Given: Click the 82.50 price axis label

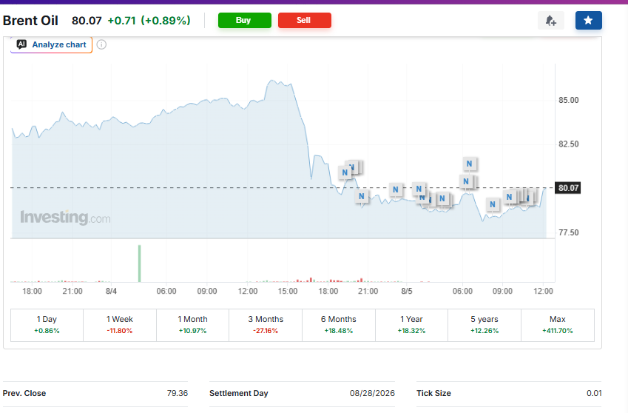Looking at the screenshot, I should (569, 144).
